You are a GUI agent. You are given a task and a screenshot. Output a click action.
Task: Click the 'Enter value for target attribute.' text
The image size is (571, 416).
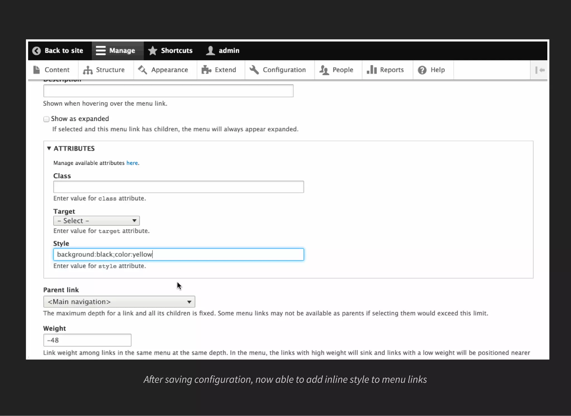point(101,231)
